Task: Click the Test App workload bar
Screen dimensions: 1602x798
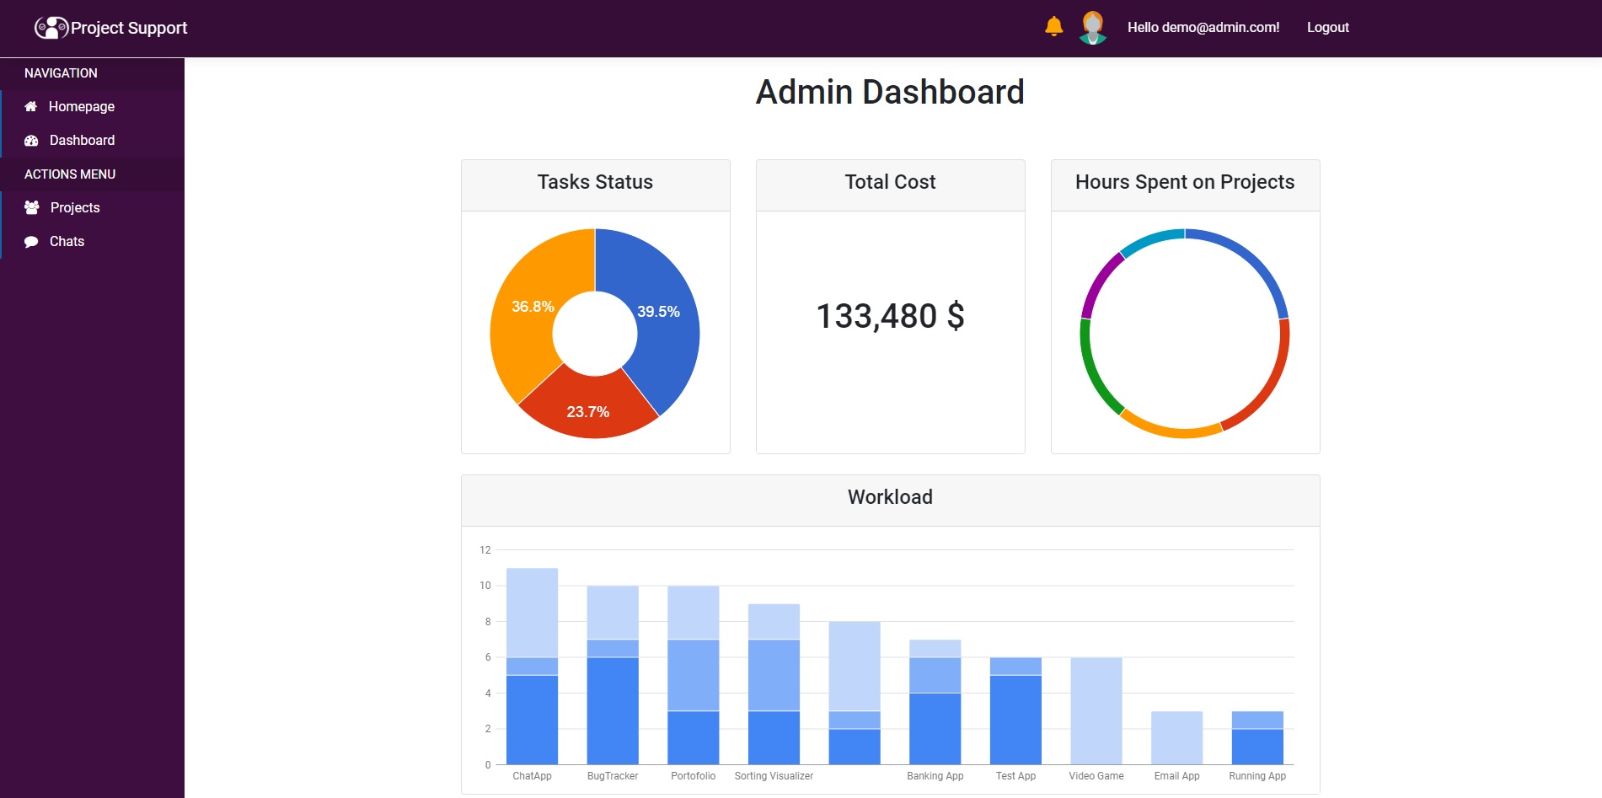Action: (x=1015, y=711)
